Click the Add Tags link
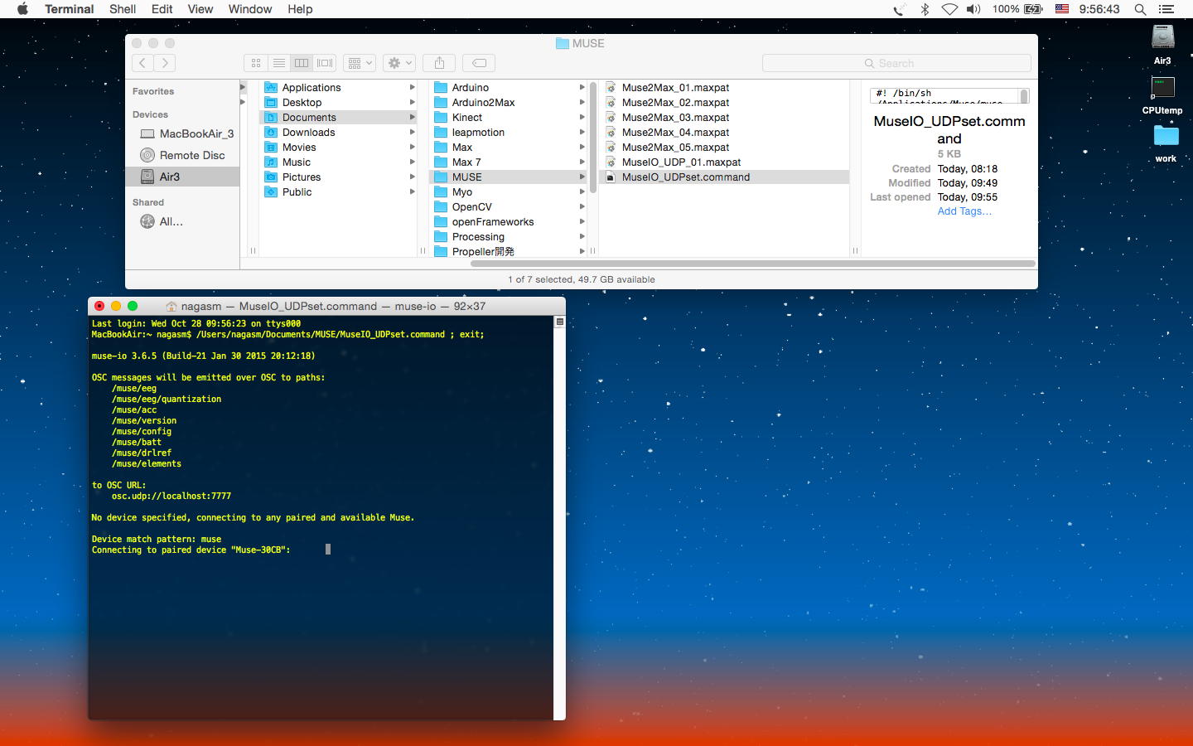 964,211
